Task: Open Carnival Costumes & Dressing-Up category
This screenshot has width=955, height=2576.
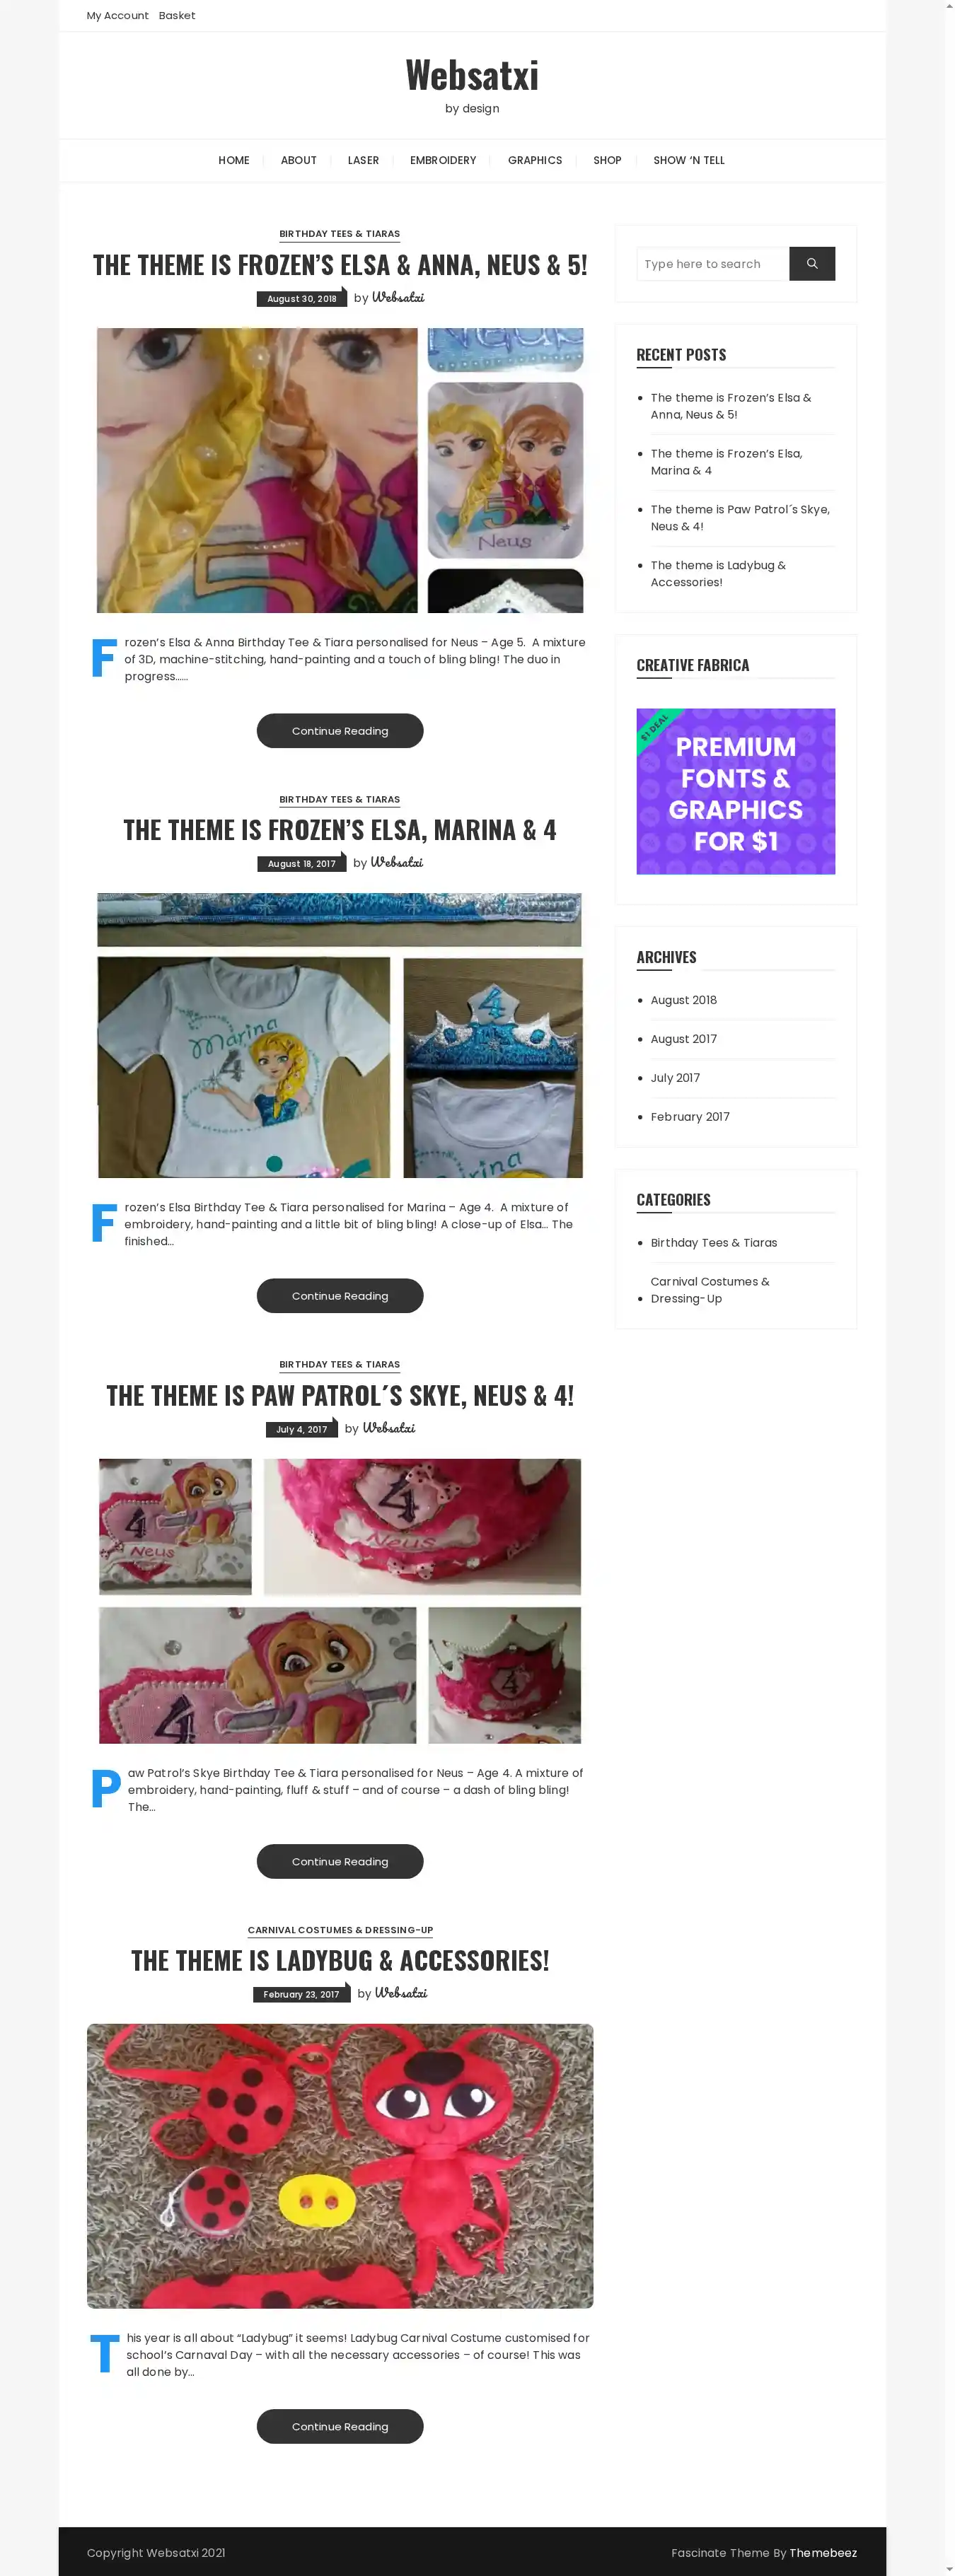Action: (x=710, y=1290)
